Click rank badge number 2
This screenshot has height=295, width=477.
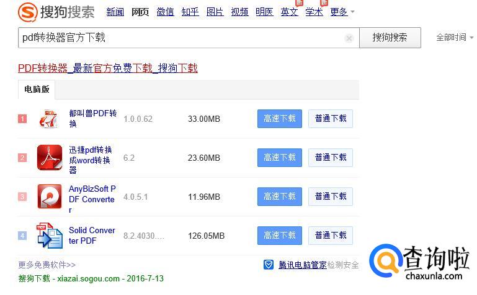22,157
